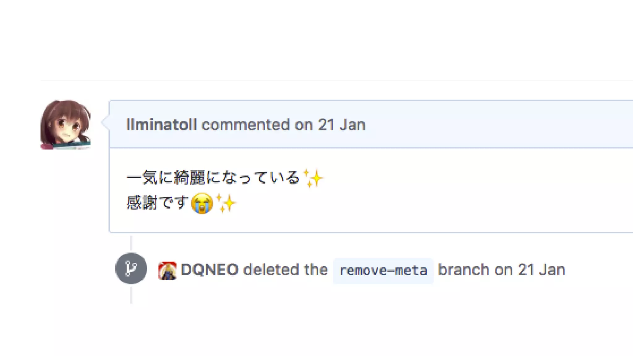This screenshot has width=633, height=356.
Task: Click the word "branch" after remove-meta
Action: click(464, 270)
